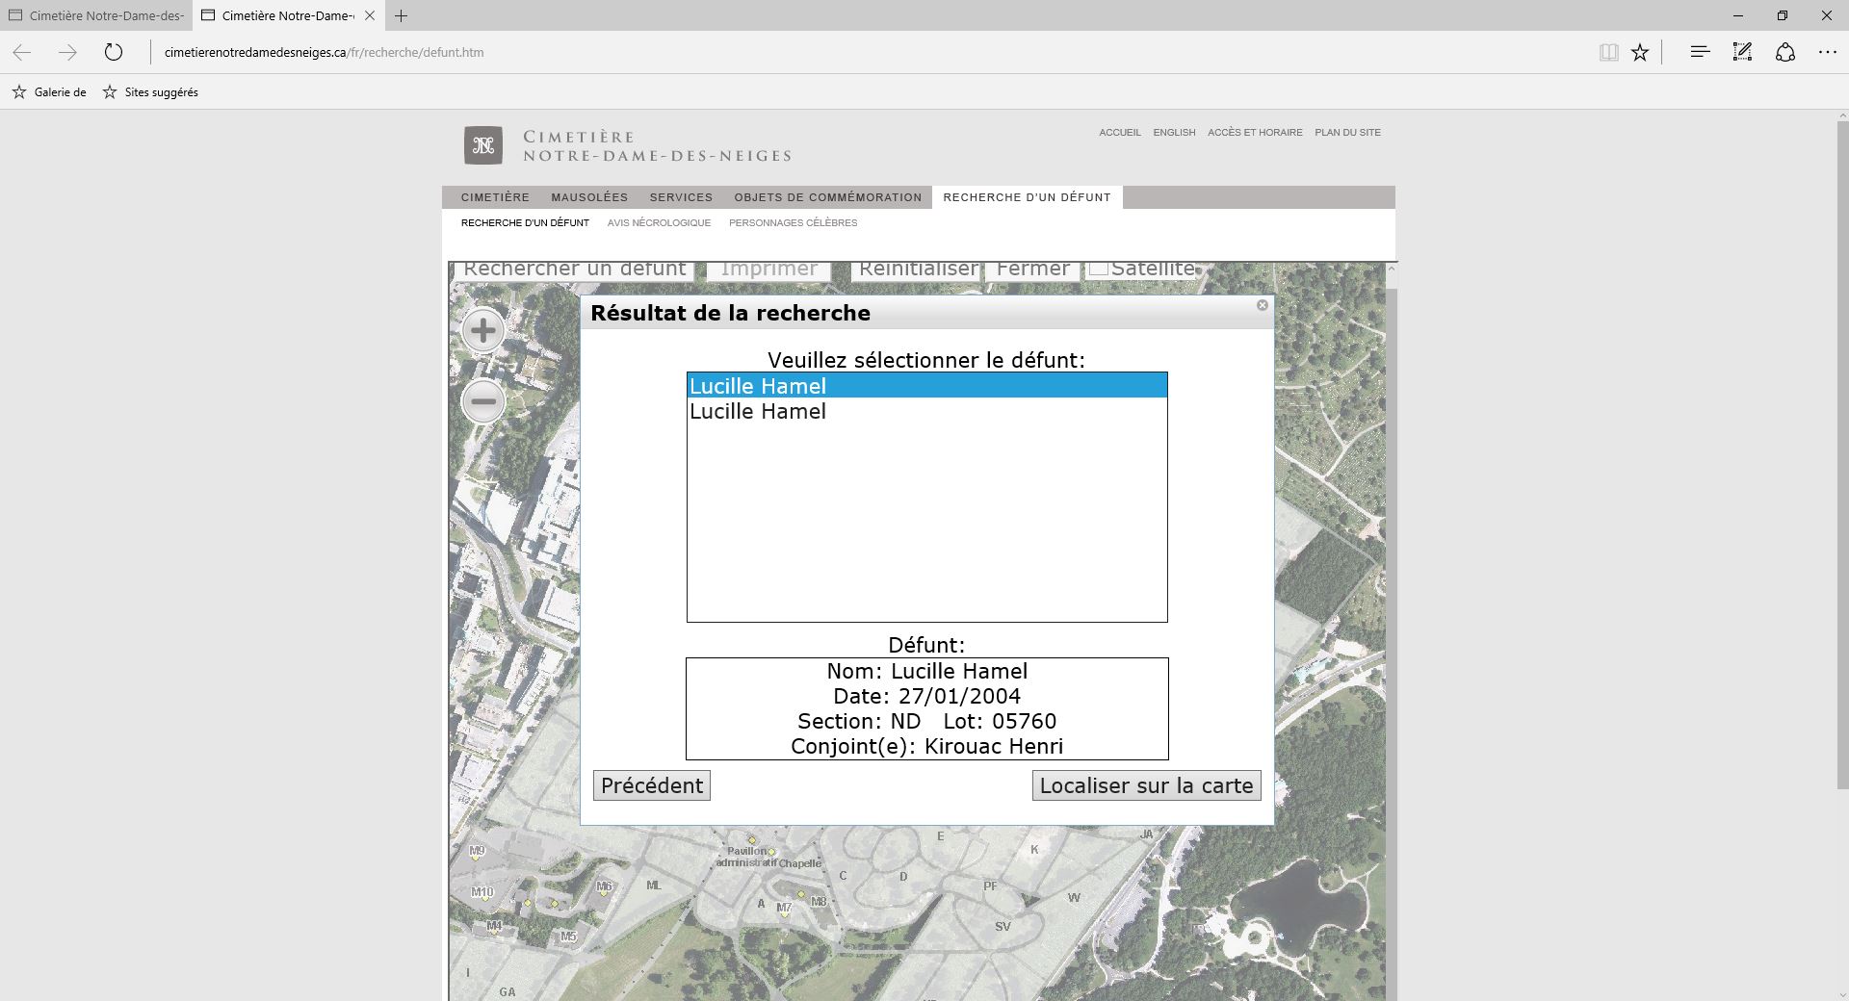Switch site to English

[x=1174, y=133]
